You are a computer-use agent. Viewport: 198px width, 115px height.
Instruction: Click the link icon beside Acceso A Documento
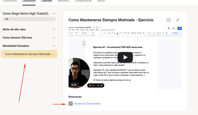point(71,104)
